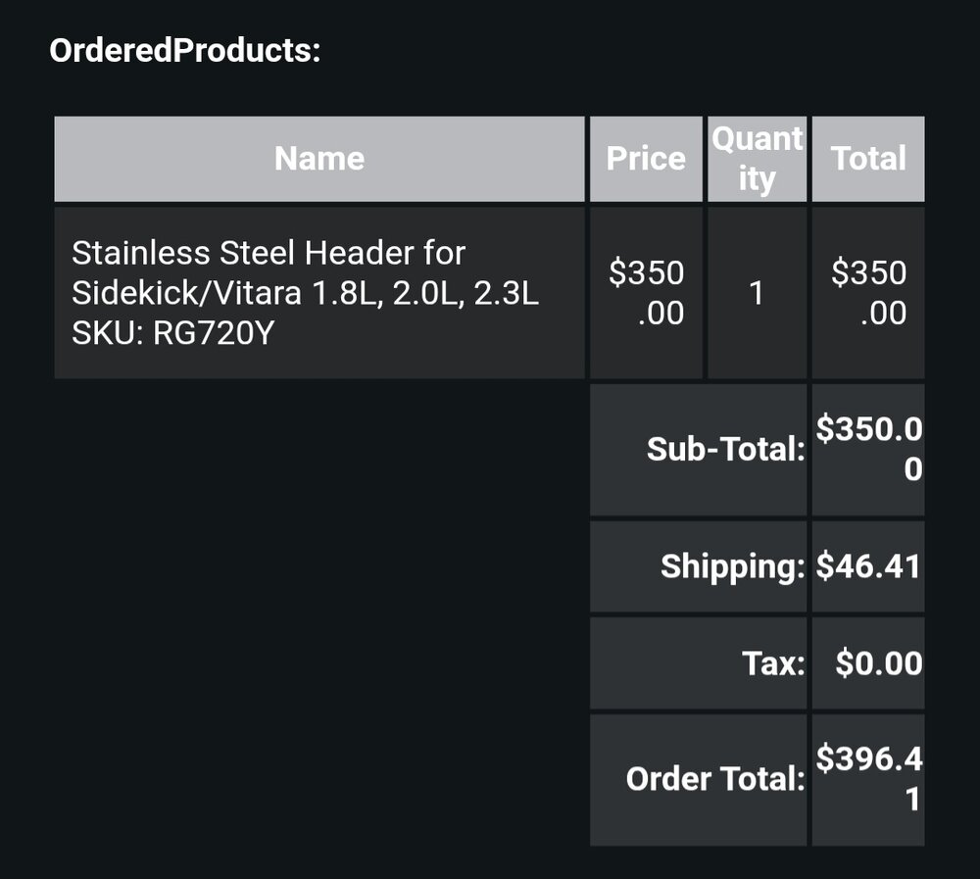Click the SKU: RG720Y text
The width and height of the screenshot is (980, 879).
(x=173, y=333)
